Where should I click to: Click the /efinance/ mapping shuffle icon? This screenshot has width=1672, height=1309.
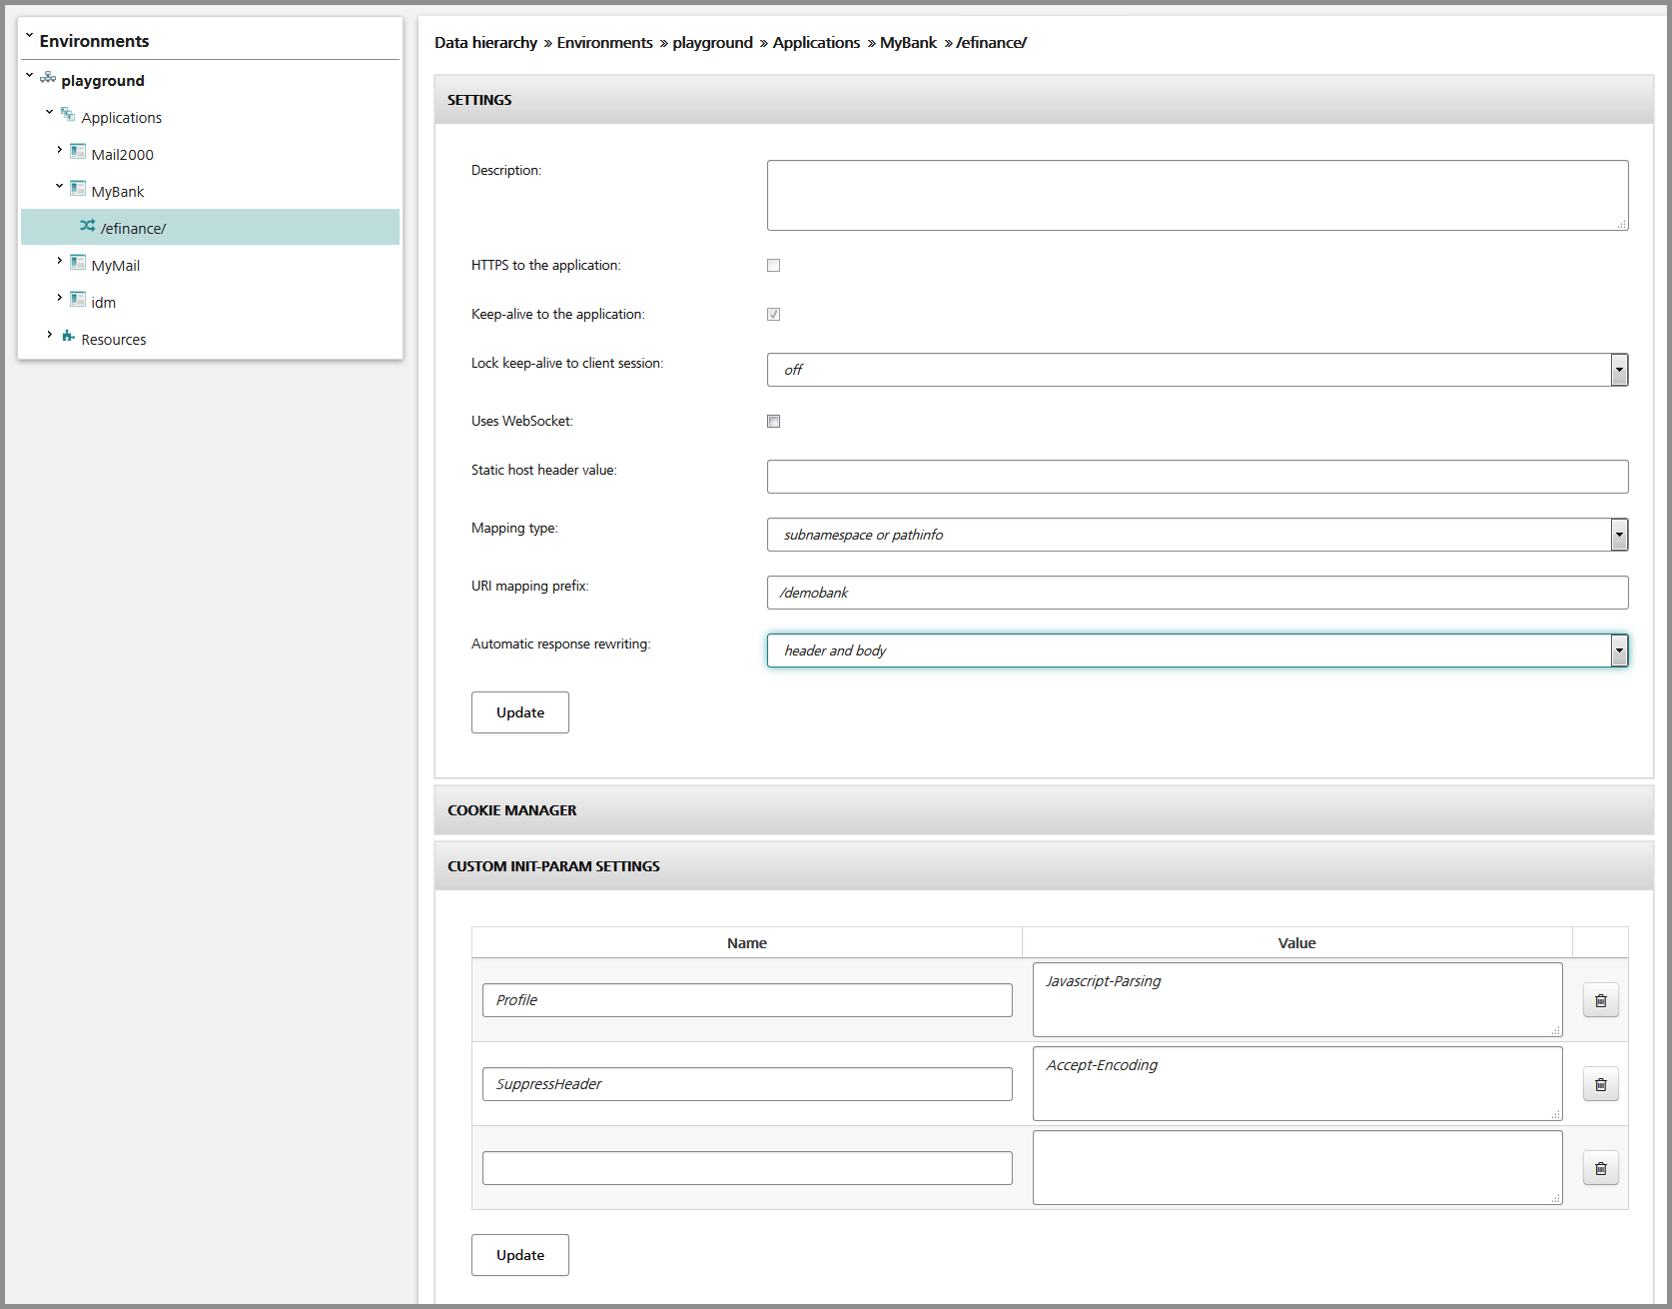coord(88,226)
